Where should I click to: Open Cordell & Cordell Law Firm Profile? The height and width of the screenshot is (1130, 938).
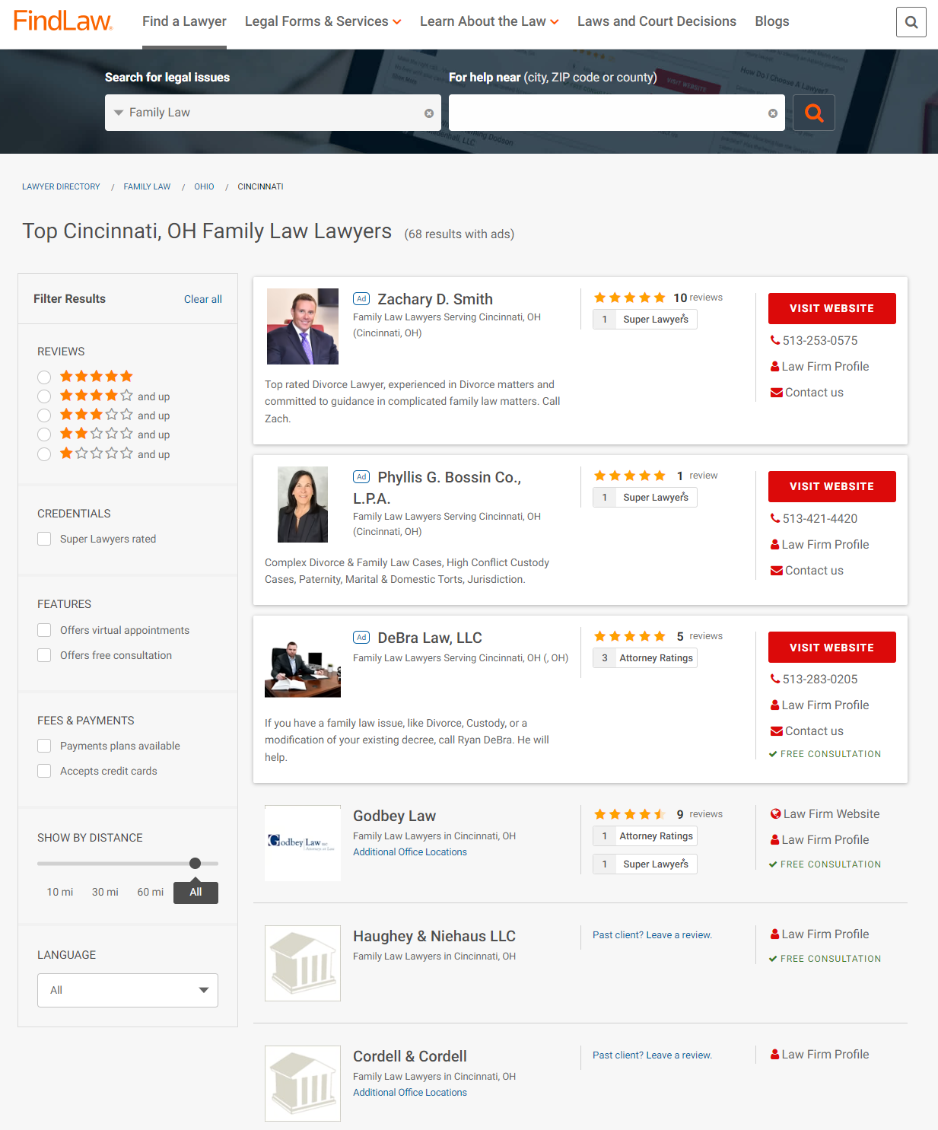tap(819, 1055)
